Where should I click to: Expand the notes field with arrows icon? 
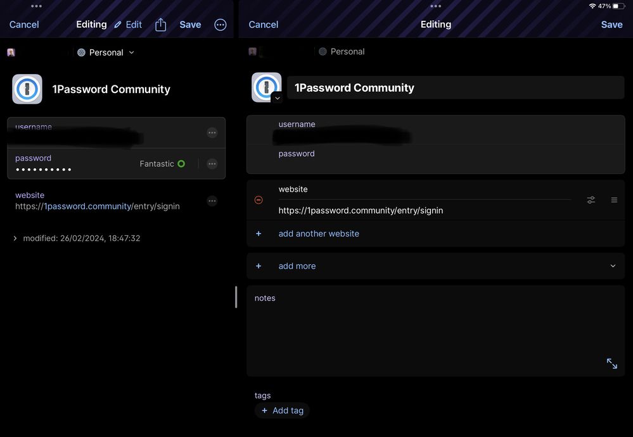tap(611, 364)
